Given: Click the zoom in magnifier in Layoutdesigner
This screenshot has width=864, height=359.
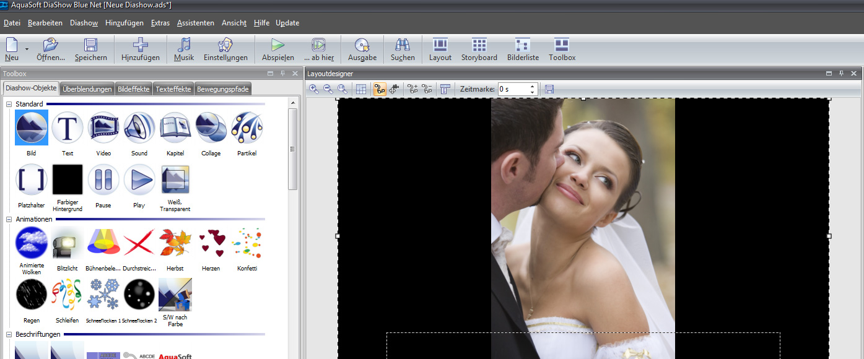Looking at the screenshot, I should pos(314,89).
